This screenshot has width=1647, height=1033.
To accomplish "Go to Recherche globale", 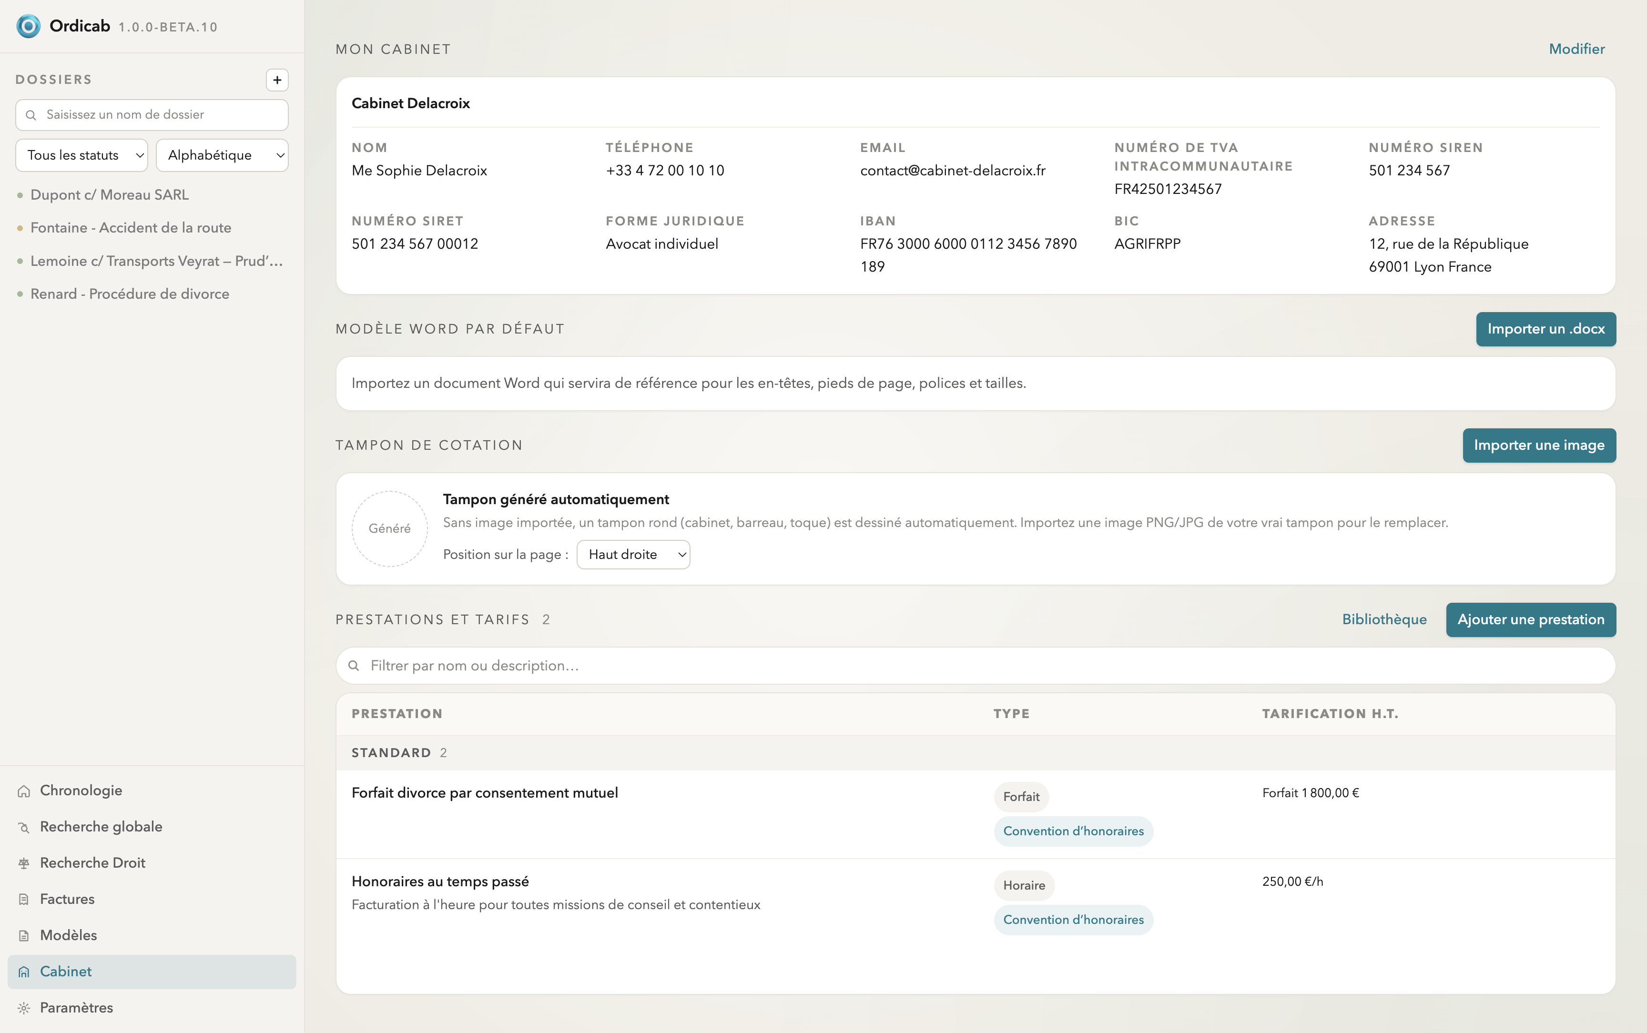I will point(152,827).
